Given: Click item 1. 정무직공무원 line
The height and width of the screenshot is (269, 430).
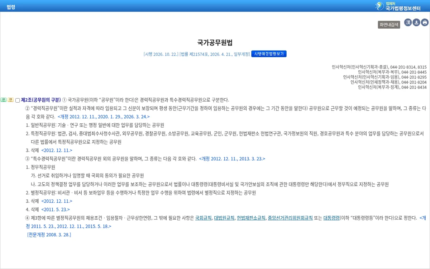Looking at the screenshot, I should point(40,167).
